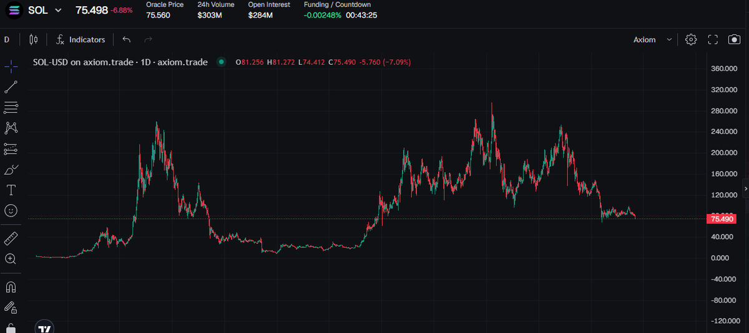Select the ruler measure tool
The image size is (749, 333).
(x=11, y=238)
